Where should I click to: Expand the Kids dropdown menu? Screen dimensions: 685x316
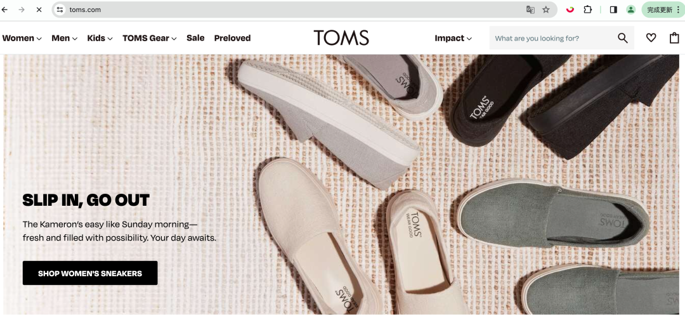click(100, 39)
